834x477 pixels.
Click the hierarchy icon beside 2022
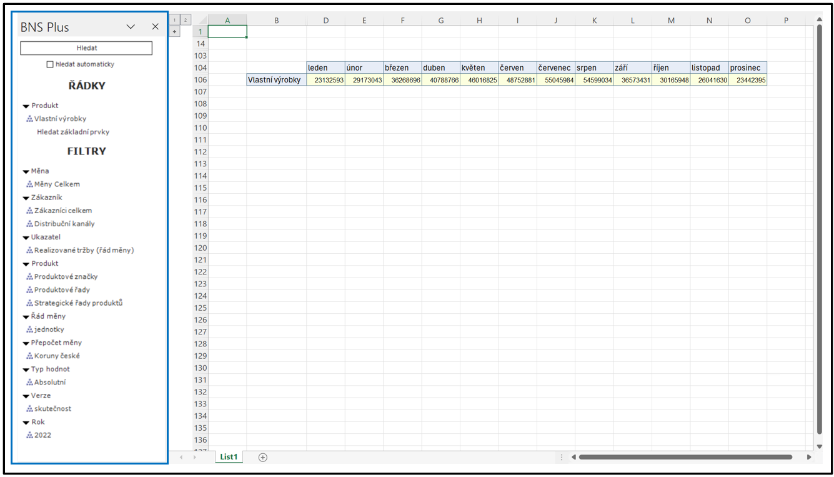(29, 435)
